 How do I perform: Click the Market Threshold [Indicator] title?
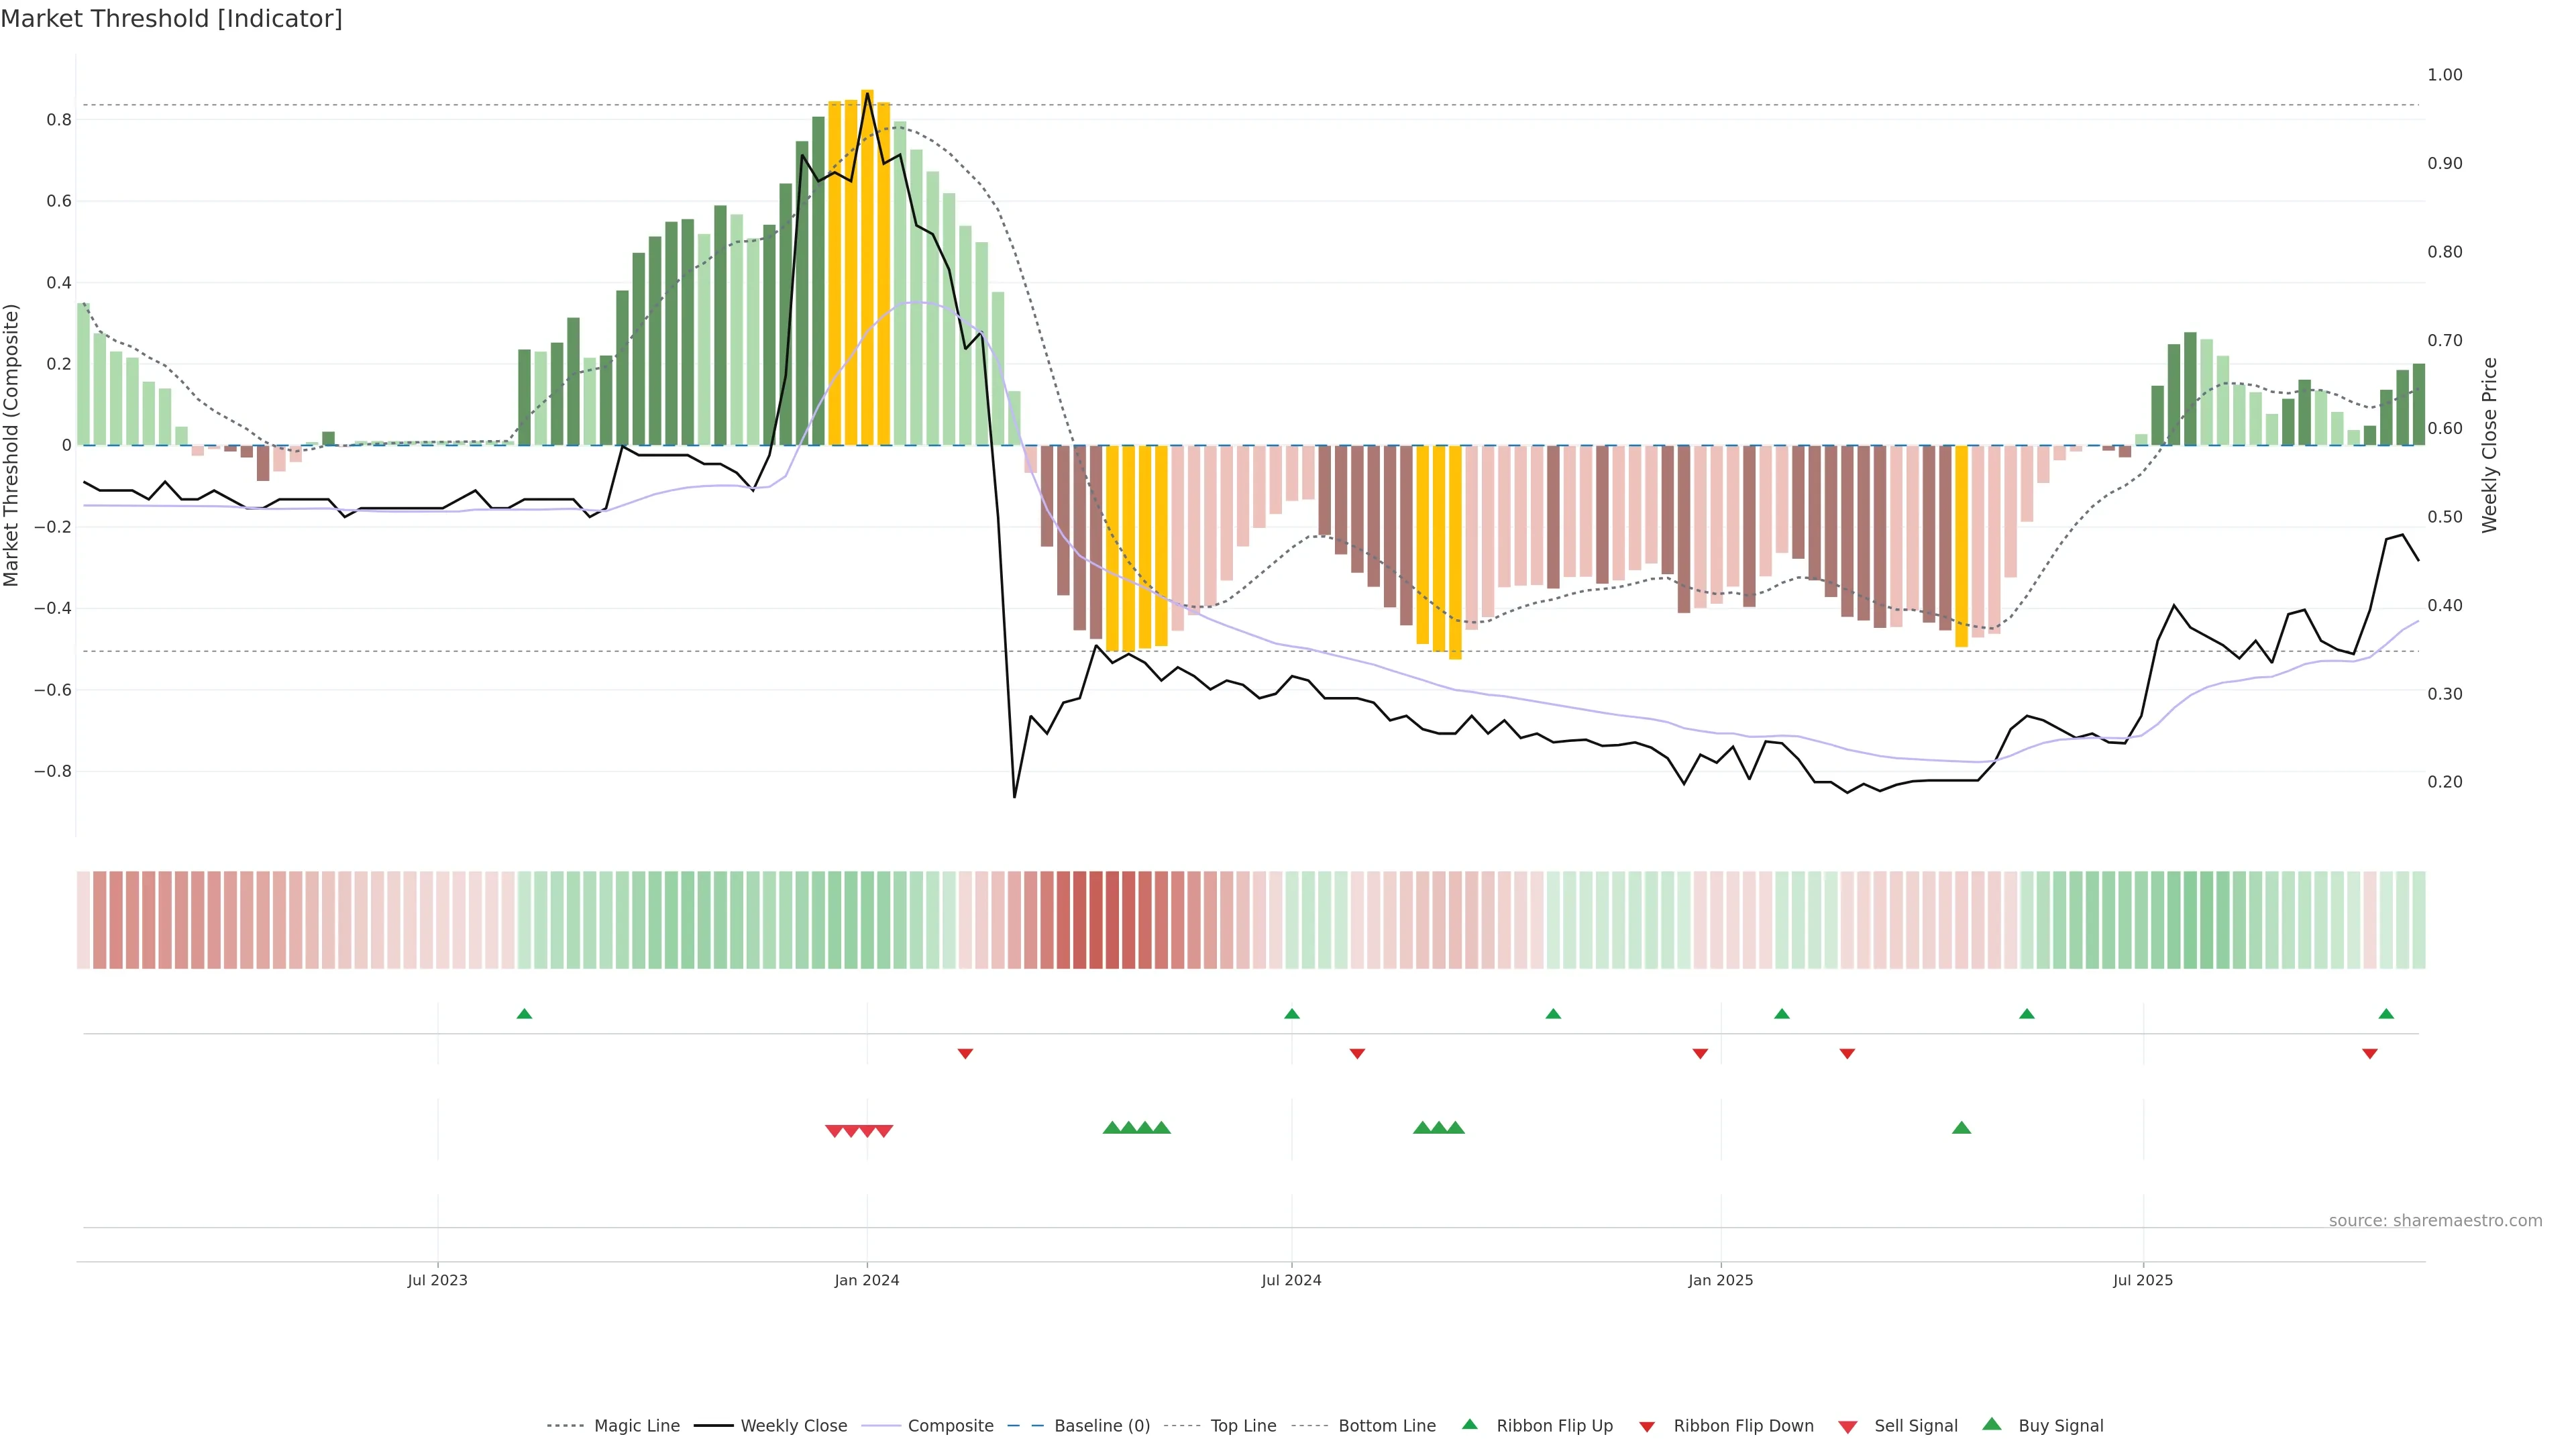click(x=171, y=19)
